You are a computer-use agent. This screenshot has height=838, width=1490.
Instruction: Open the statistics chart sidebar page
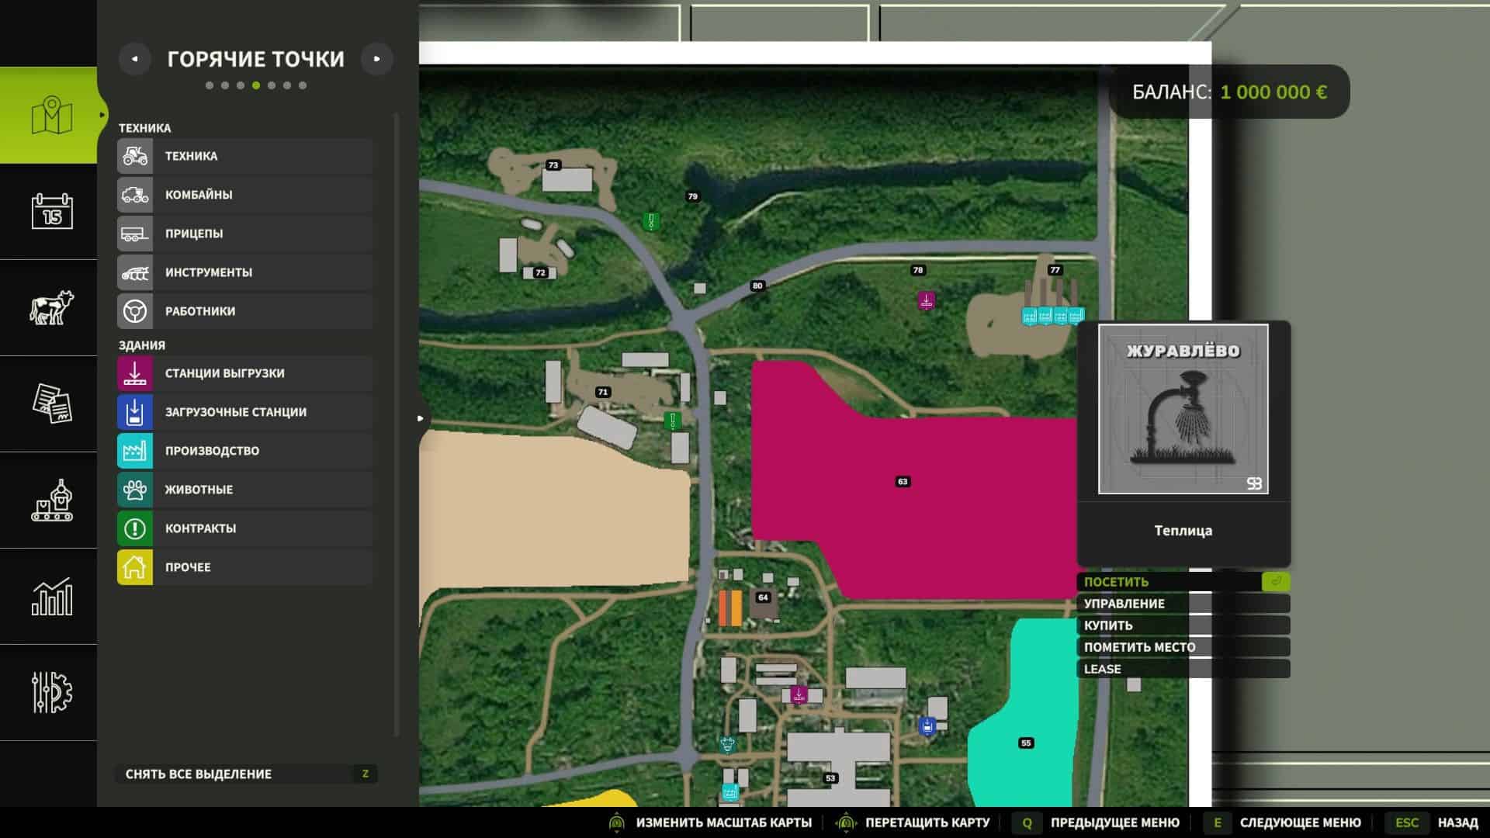click(51, 596)
